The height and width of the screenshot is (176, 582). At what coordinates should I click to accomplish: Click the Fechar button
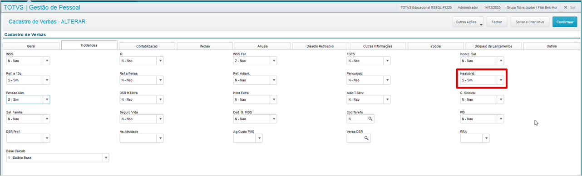(497, 22)
